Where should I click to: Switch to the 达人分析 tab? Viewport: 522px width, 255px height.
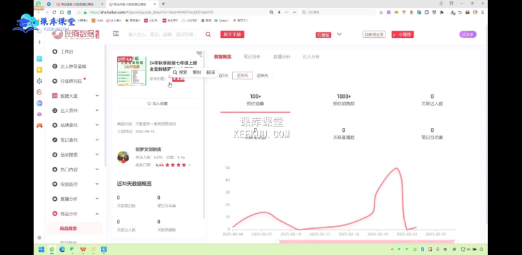[x=311, y=57]
